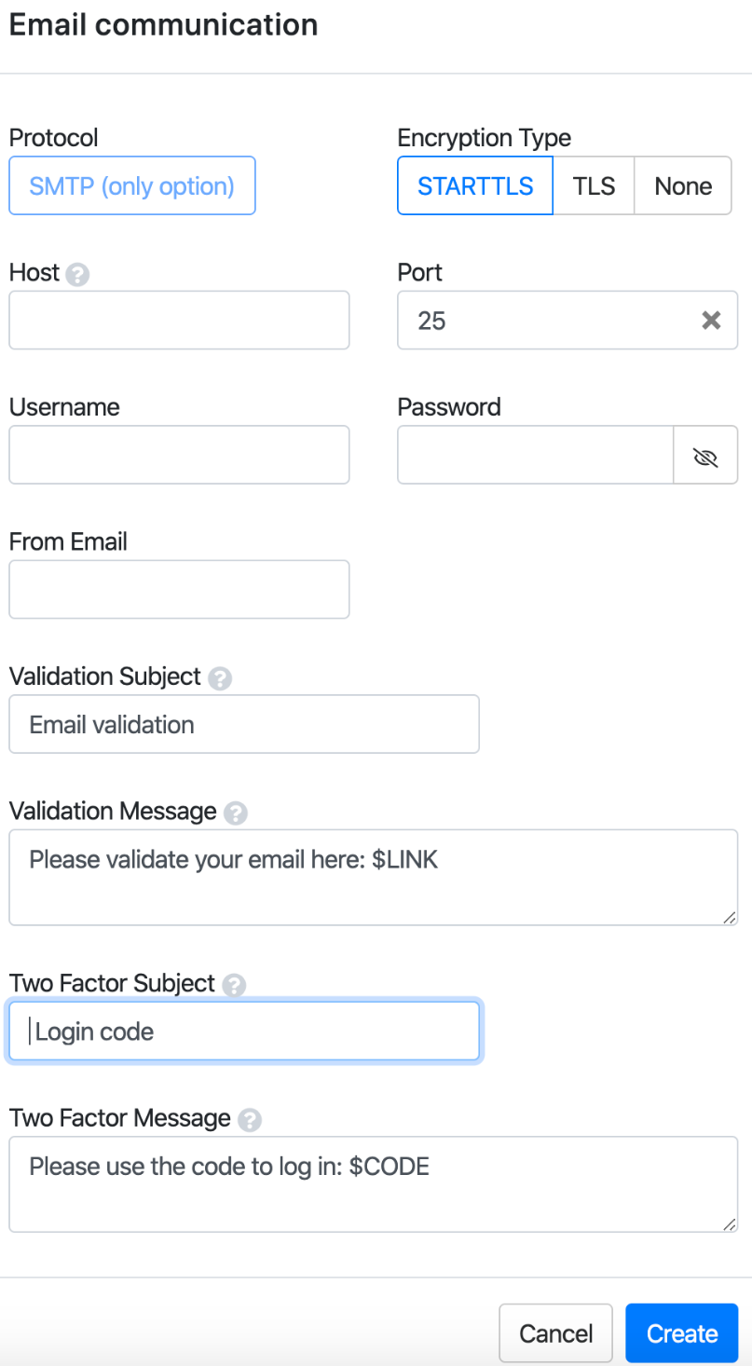The image size is (752, 1366).
Task: Click the Validation Message help icon
Action: click(236, 813)
